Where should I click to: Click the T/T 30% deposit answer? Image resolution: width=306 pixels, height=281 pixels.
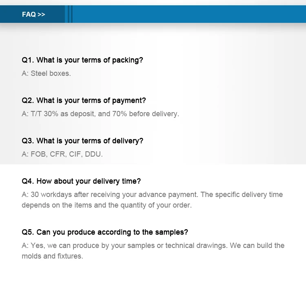(100, 114)
